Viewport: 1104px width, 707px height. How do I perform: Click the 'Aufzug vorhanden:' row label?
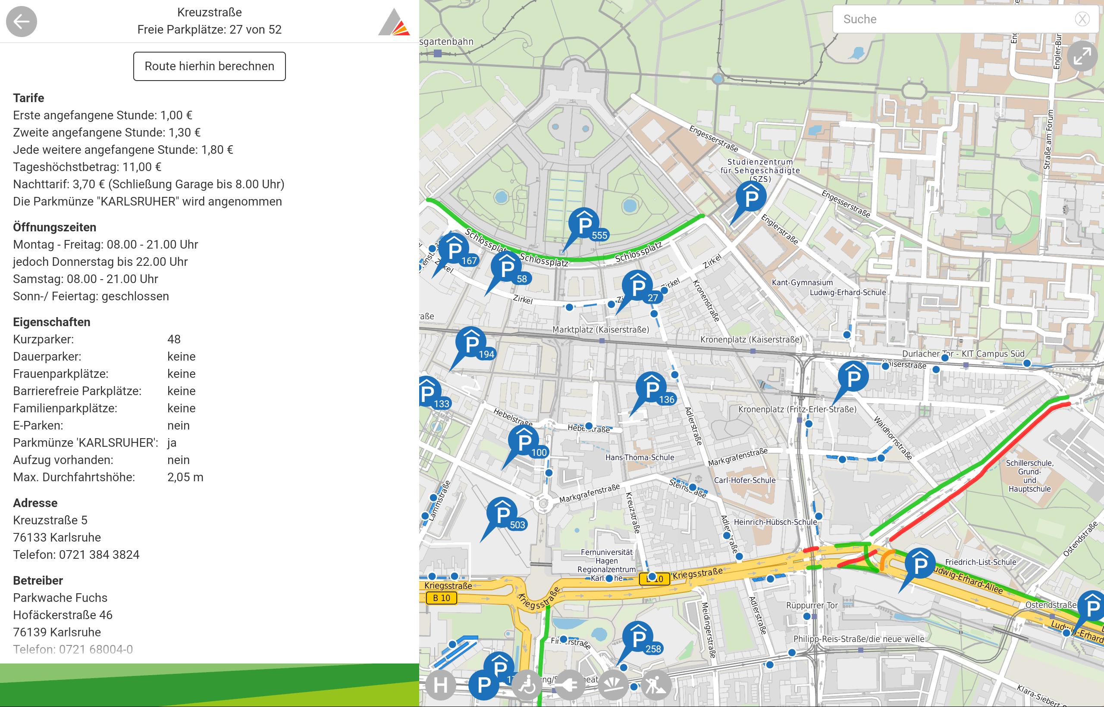coord(63,460)
